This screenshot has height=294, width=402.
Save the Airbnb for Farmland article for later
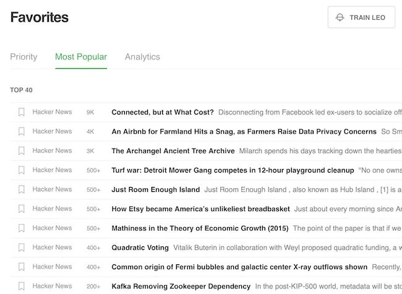coord(21,131)
